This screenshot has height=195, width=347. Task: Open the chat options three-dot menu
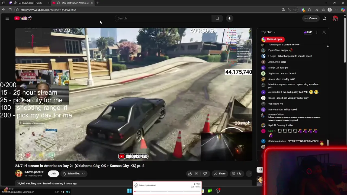[x=317, y=32]
